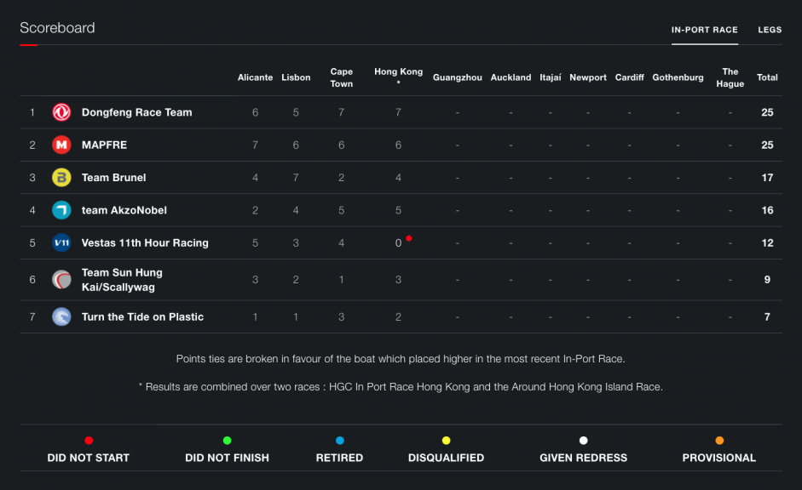Image resolution: width=802 pixels, height=490 pixels.
Task: Click the Vestas 11th Hour Racing logo
Action: pyautogui.click(x=61, y=242)
